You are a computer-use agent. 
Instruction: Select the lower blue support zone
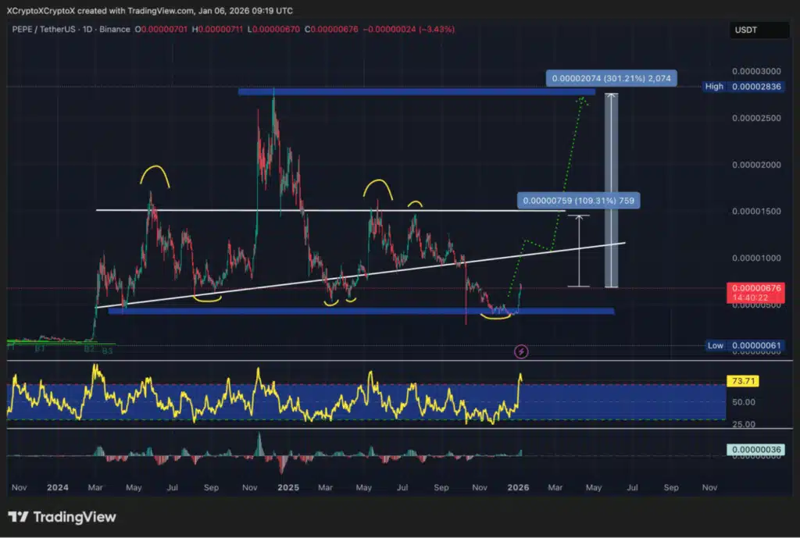(359, 311)
